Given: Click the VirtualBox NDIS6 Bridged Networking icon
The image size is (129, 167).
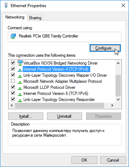Looking at the screenshot, I should [20, 63].
